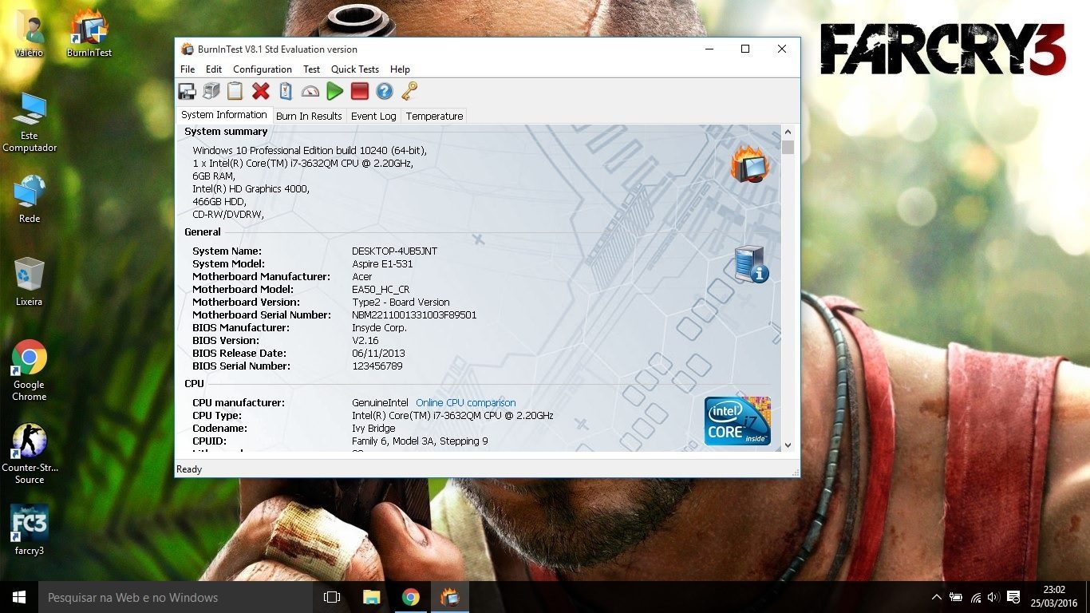Click the gold key license icon
Image resolution: width=1090 pixels, height=613 pixels.
(409, 91)
